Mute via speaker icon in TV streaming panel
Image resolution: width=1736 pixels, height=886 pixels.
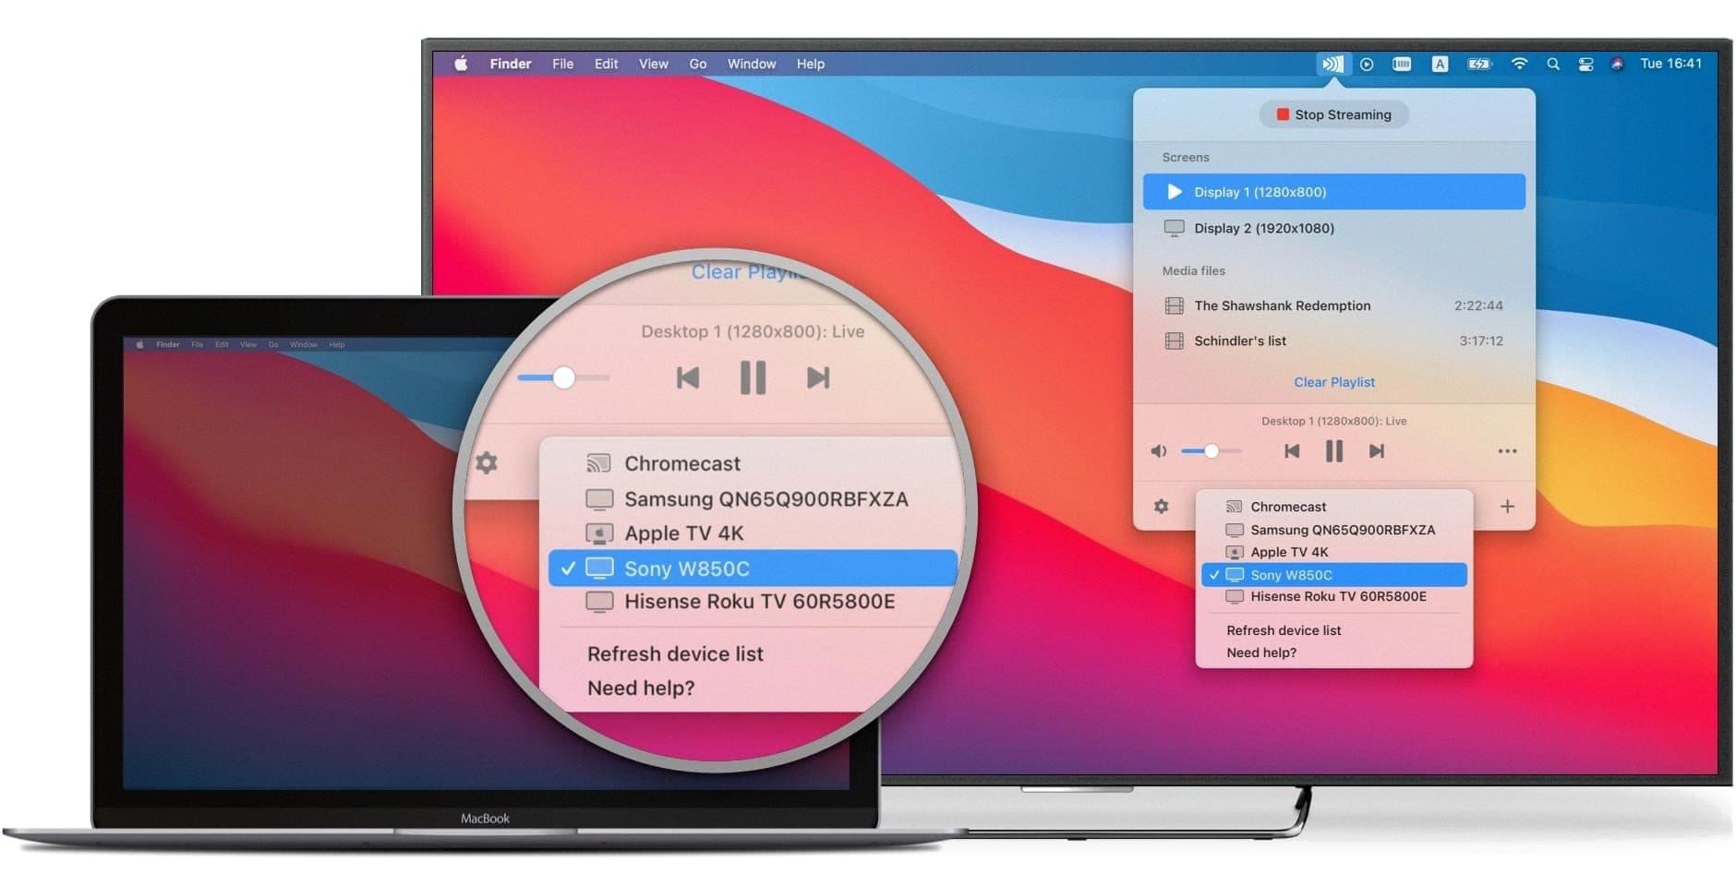1158,451
